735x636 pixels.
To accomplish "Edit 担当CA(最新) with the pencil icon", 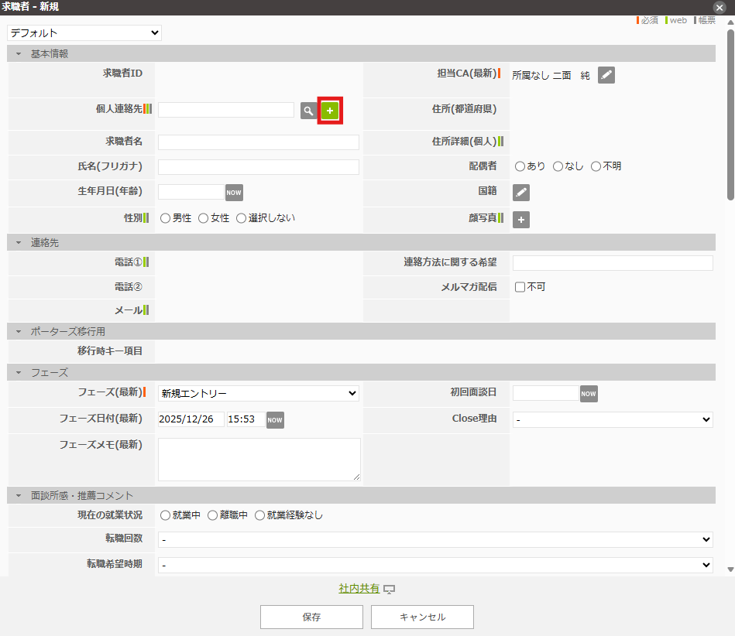I will pos(606,75).
